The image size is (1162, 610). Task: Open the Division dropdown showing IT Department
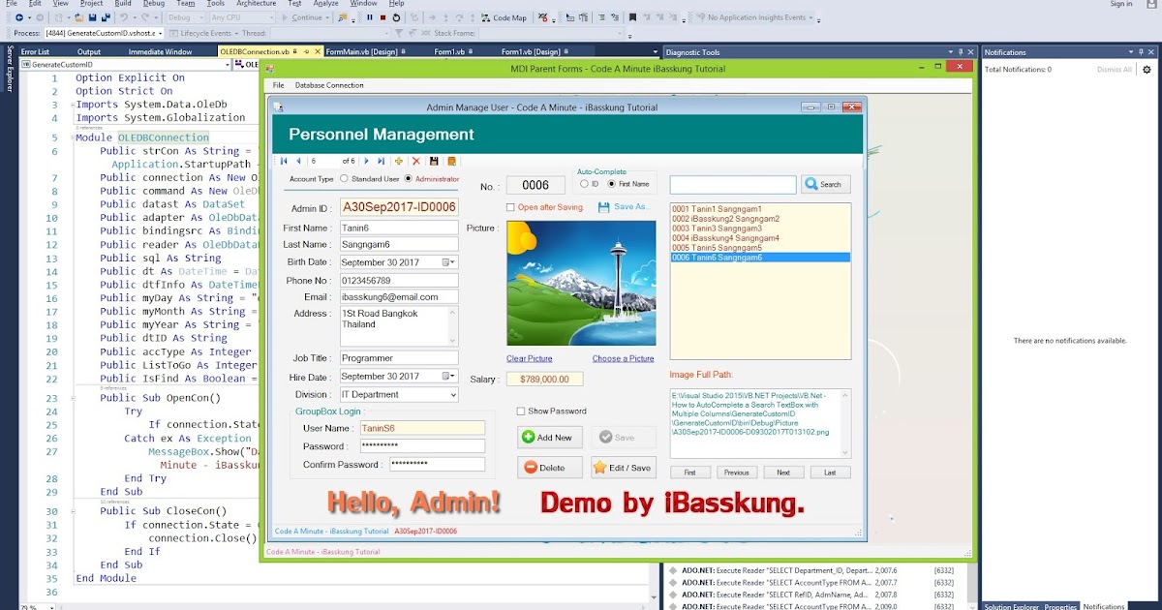[451, 394]
